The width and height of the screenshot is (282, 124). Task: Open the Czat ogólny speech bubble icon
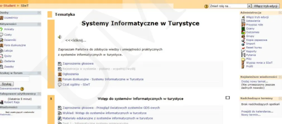point(60,85)
